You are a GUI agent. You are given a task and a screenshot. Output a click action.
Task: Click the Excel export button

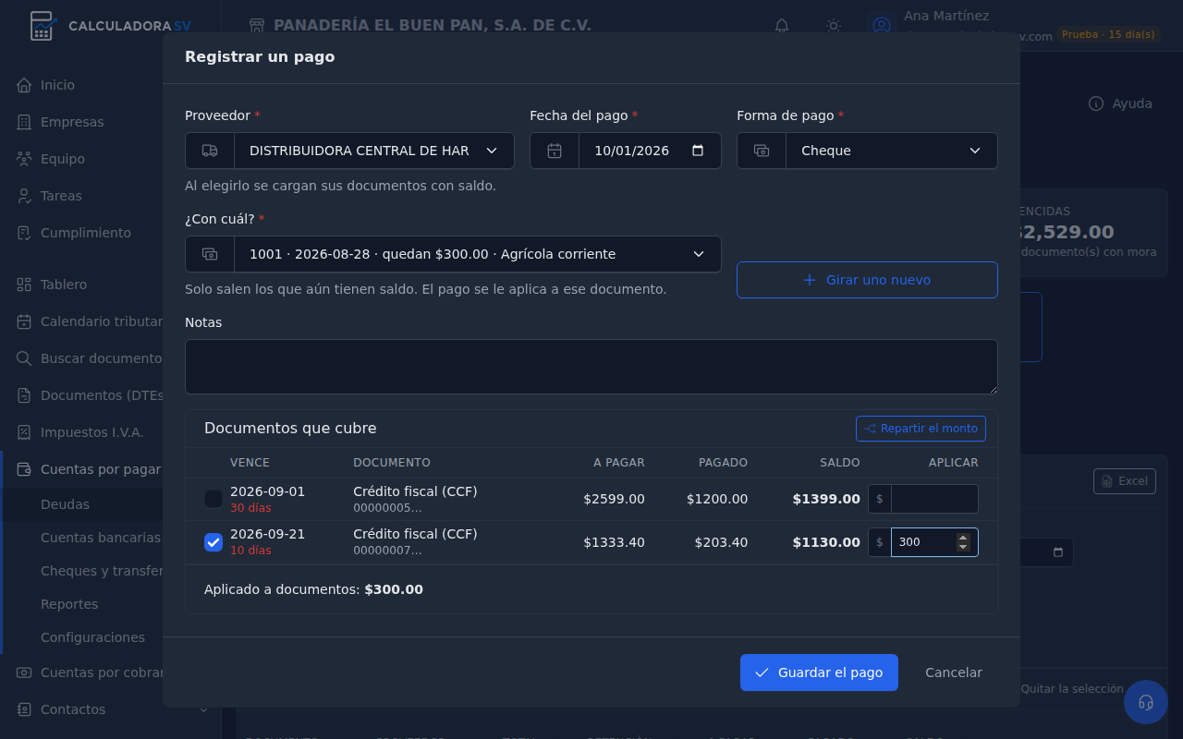[1125, 481]
